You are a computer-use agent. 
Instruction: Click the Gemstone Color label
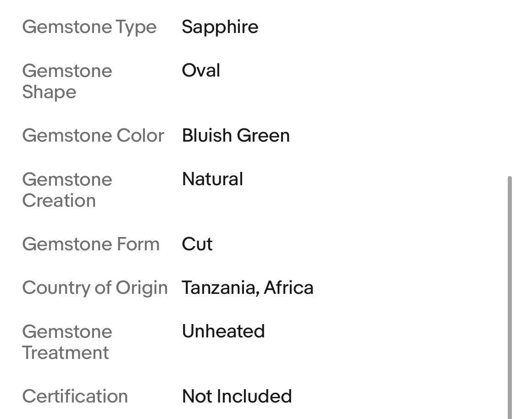pyautogui.click(x=93, y=135)
